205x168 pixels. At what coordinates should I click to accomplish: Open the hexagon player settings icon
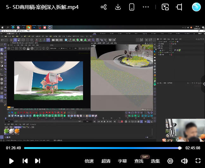[170, 161]
